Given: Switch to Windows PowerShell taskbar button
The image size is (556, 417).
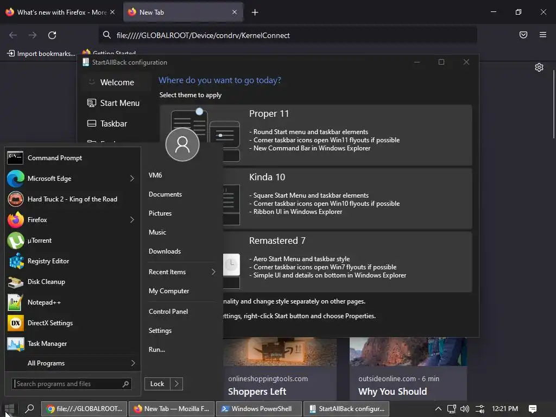Looking at the screenshot, I should tap(259, 409).
